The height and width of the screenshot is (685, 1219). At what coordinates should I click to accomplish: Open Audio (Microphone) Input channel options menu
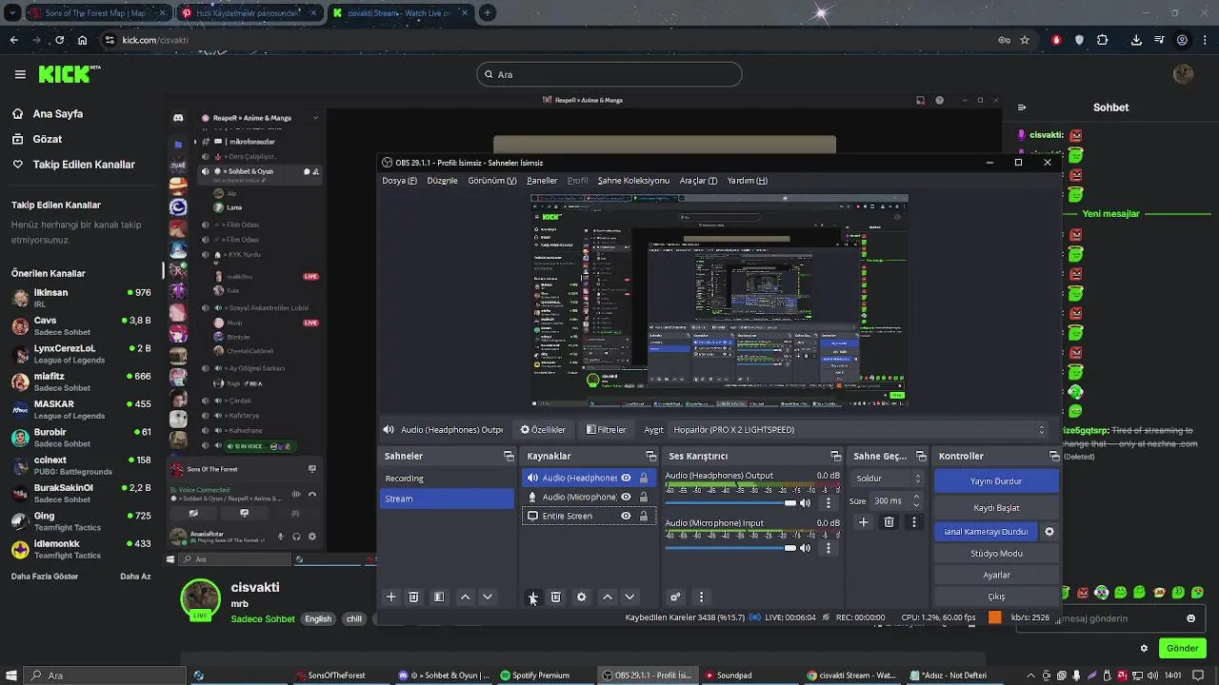[828, 548]
